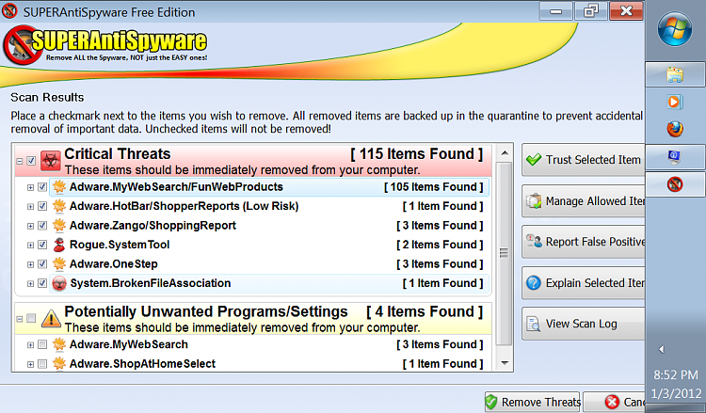This screenshot has height=413, width=706.
Task: Expand Adware.Zango/ShoppingReport node
Action: 31,227
